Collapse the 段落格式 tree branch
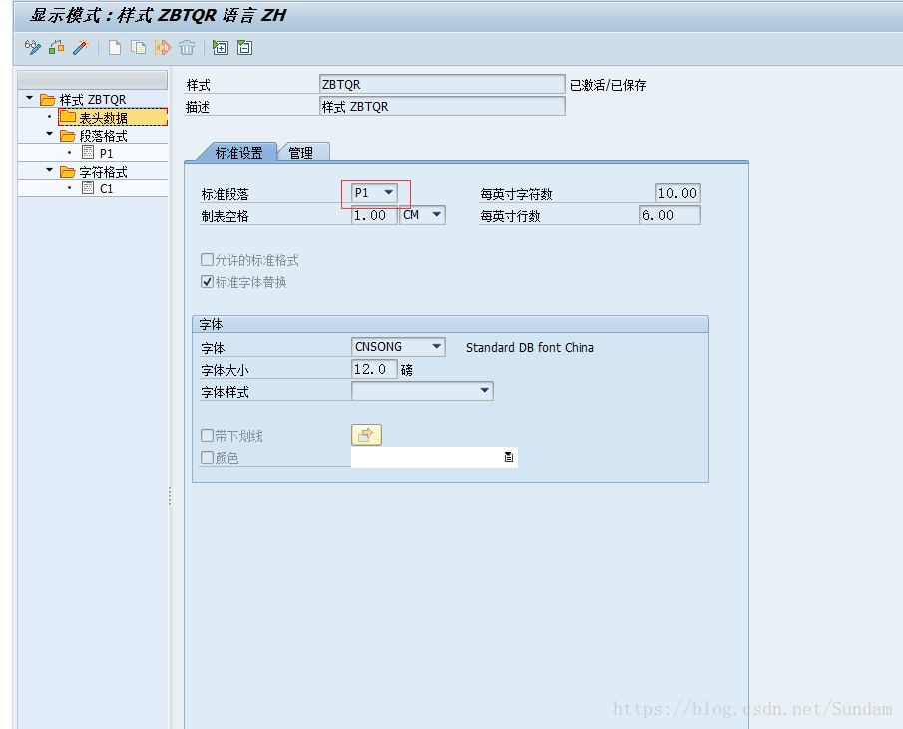 pos(50,134)
